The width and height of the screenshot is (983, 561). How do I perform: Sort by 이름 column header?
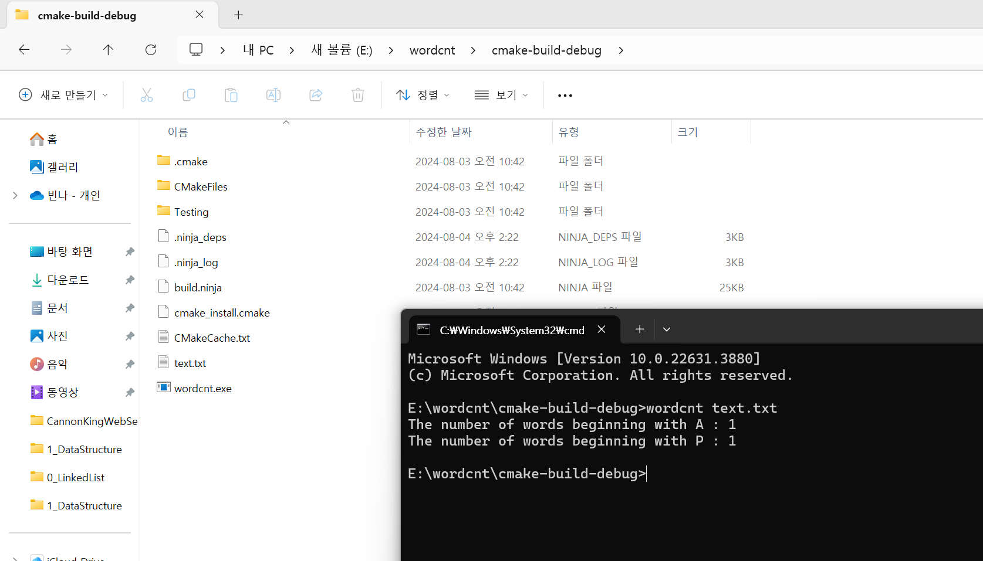click(178, 132)
